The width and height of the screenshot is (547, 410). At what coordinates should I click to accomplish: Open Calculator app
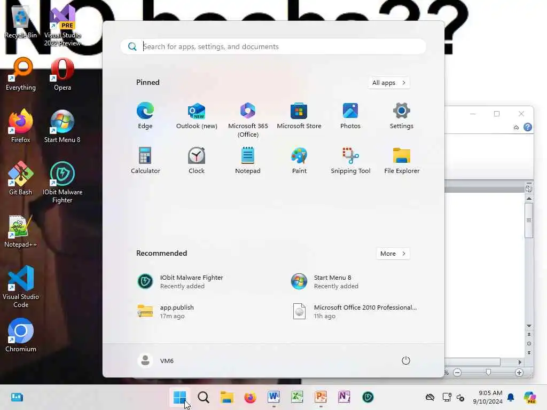[145, 161]
